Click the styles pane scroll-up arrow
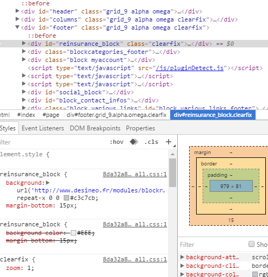Viewport: 268px width, 277px height. tap(172, 154)
